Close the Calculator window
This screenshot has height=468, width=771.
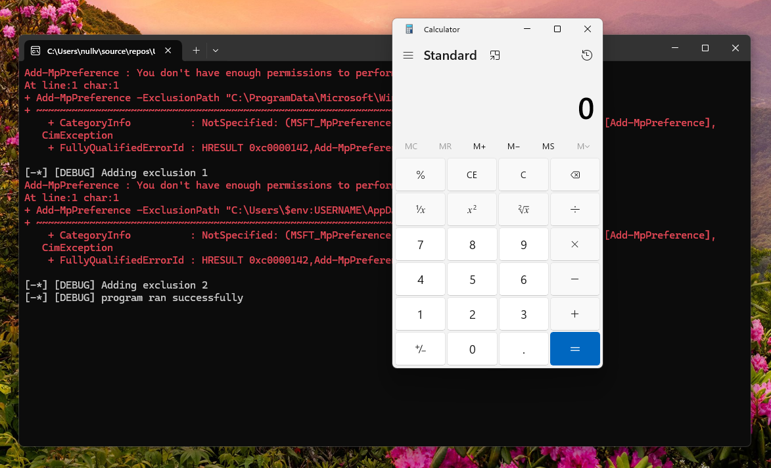(x=587, y=29)
